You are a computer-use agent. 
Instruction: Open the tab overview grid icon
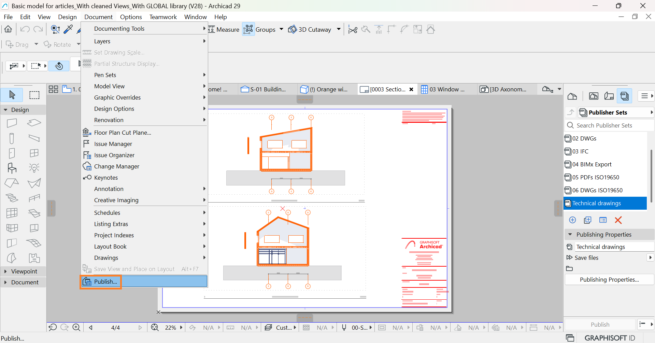pos(54,89)
